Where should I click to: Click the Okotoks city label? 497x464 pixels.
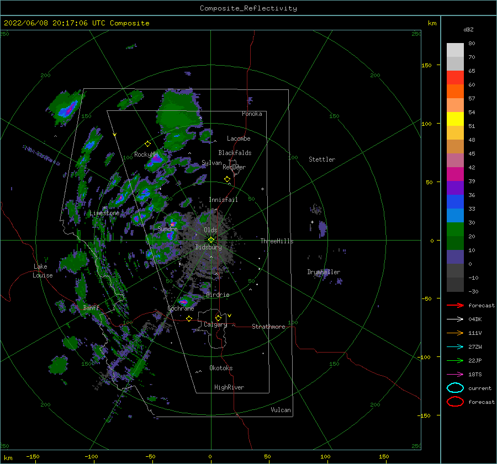(221, 368)
